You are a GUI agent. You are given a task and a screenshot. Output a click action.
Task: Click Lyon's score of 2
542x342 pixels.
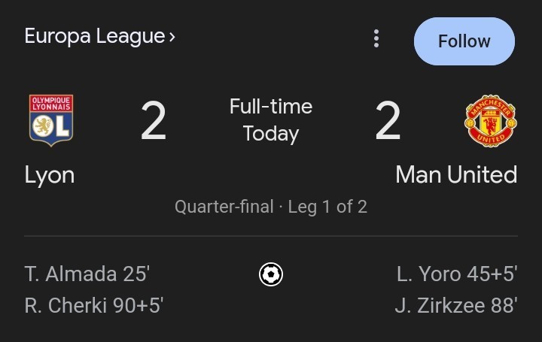coord(154,120)
